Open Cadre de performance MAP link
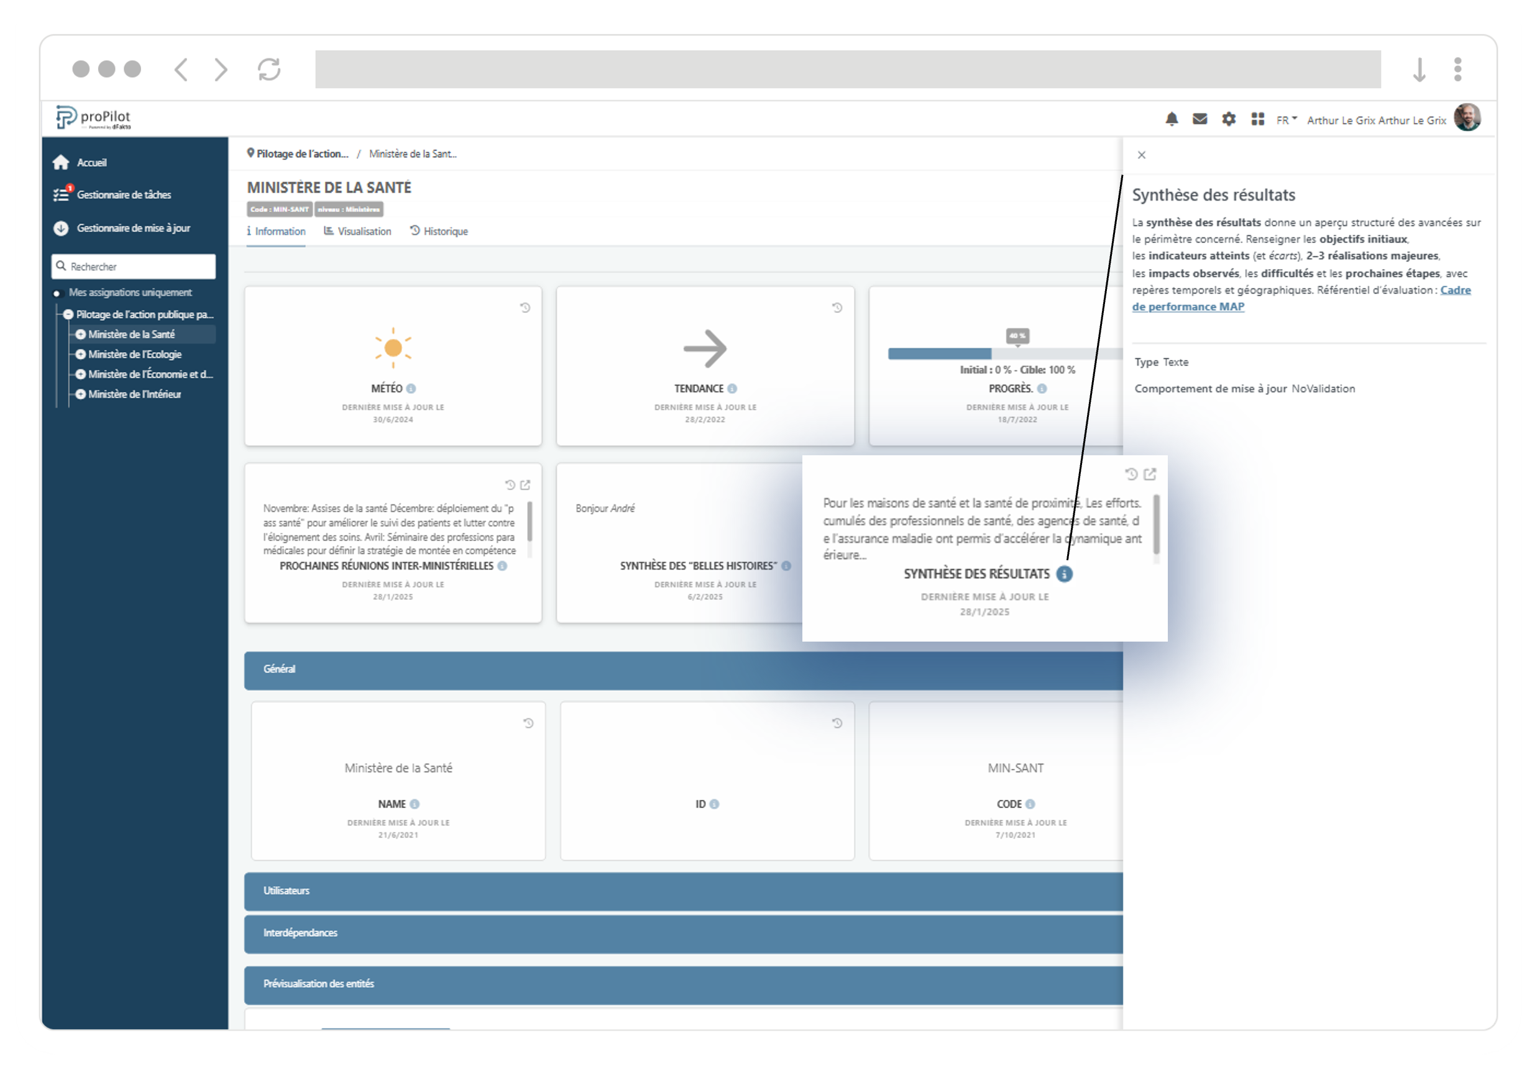 1188,307
